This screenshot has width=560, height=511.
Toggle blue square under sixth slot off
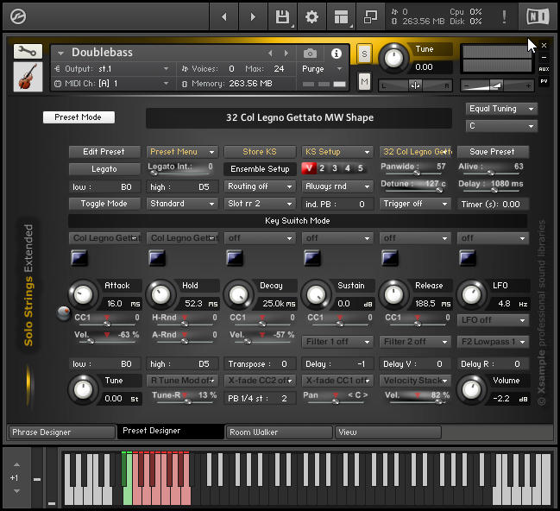(468, 258)
